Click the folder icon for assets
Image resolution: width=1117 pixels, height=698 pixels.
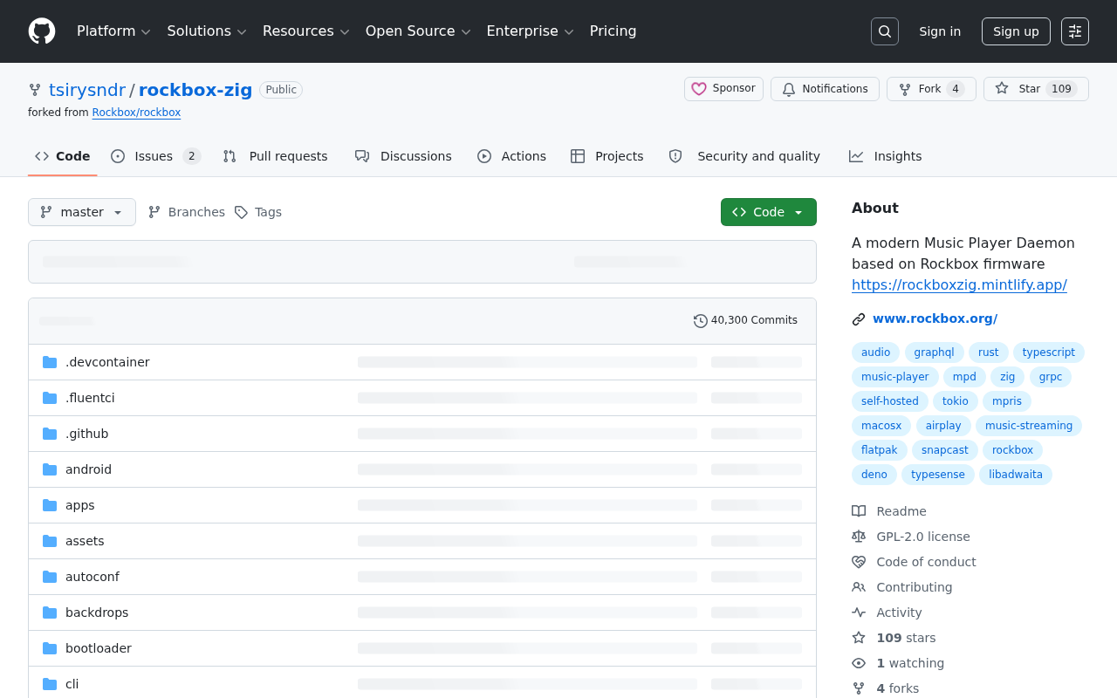click(x=50, y=541)
